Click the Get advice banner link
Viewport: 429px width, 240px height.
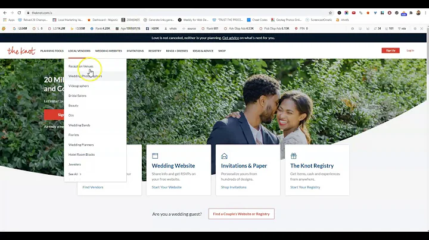231,38
